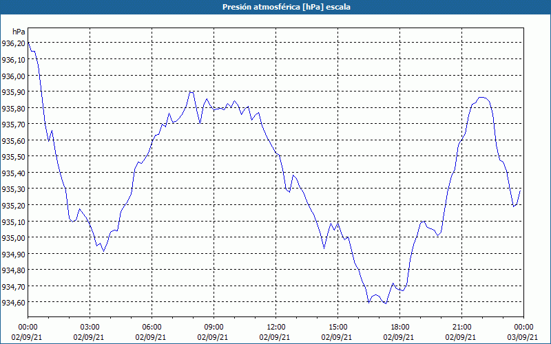Image resolution: width=551 pixels, height=344 pixels.
Task: Select the 935,10 y-axis value
Action: coord(13,222)
